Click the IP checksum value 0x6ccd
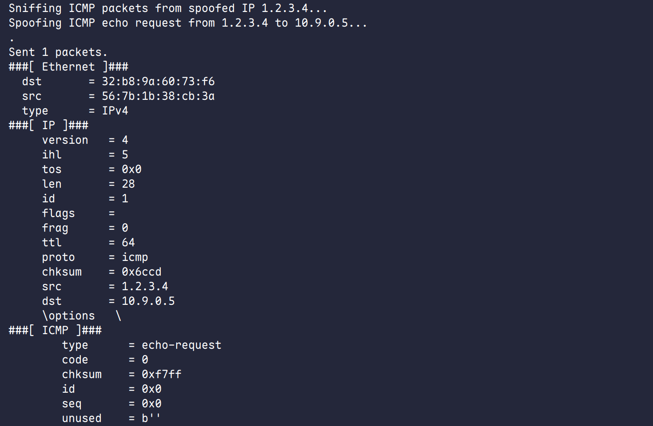The height and width of the screenshot is (426, 653). pyautogui.click(x=142, y=272)
